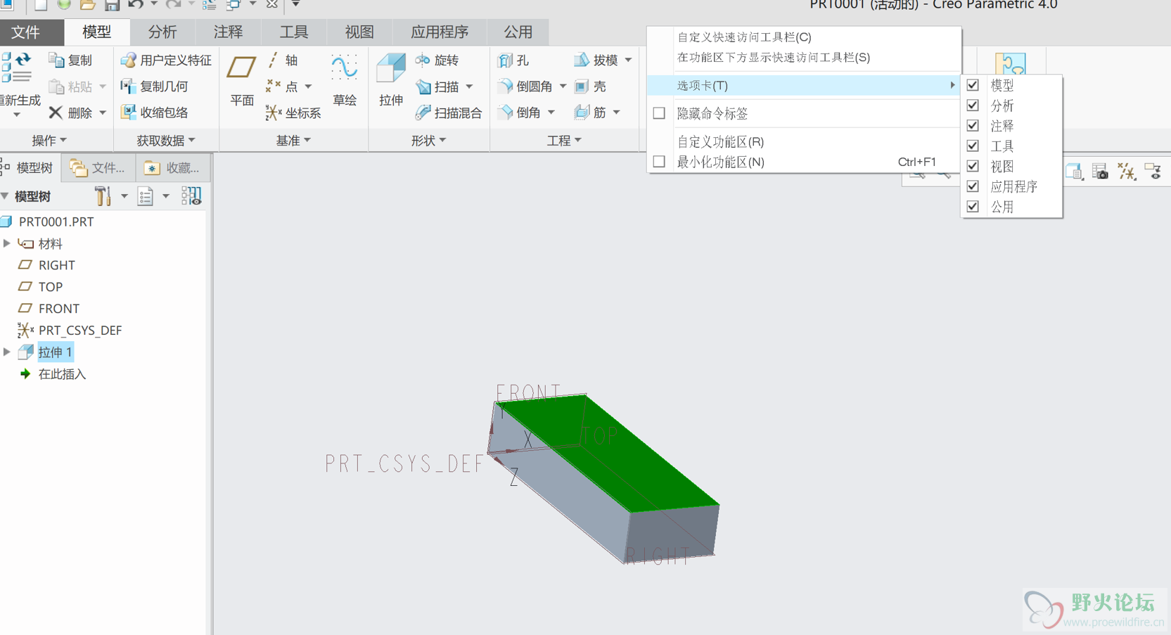Open 用户定义特征 (User-Defined Feature)
Viewport: 1171px width, 635px height.
166,60
